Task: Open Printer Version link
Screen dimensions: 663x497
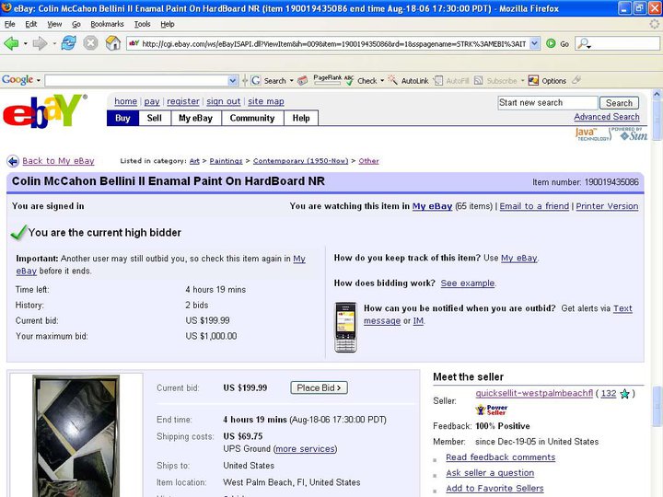Action: point(607,206)
